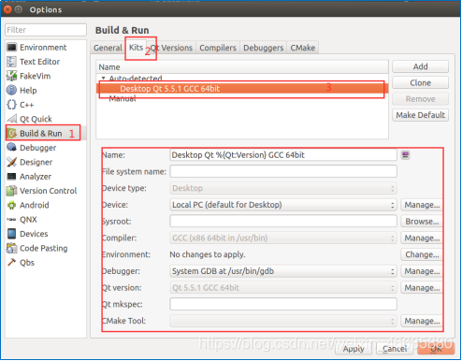This screenshot has height=361, width=462.
Task: Click Manage button for Debugger
Action: click(x=422, y=271)
